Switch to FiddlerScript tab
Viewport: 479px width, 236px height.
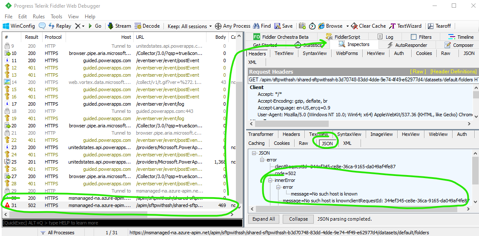click(x=343, y=37)
